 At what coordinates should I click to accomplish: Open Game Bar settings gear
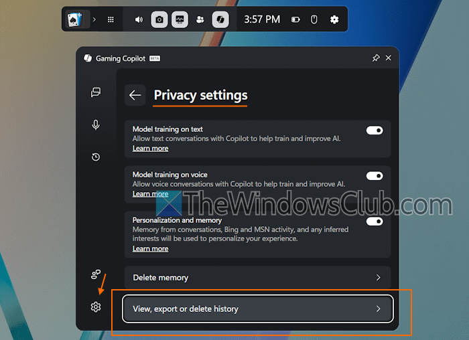click(334, 19)
